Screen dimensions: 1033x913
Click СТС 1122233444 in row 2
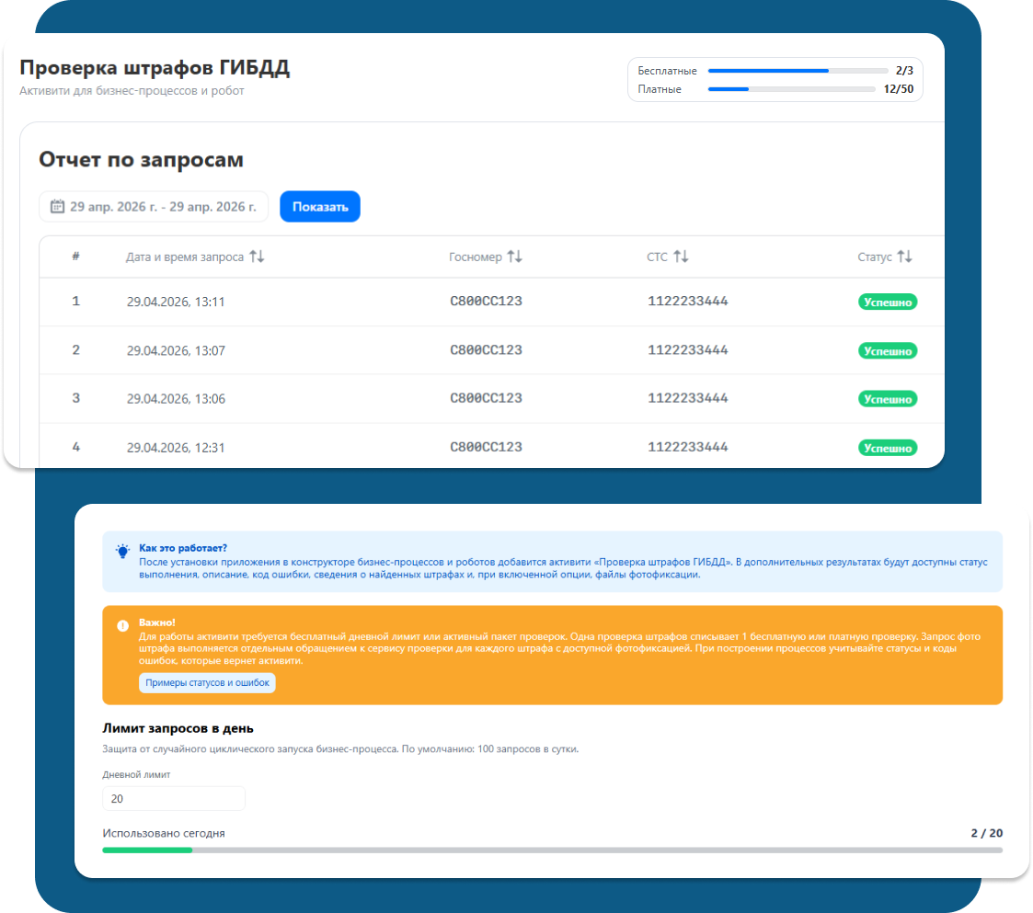click(x=688, y=349)
